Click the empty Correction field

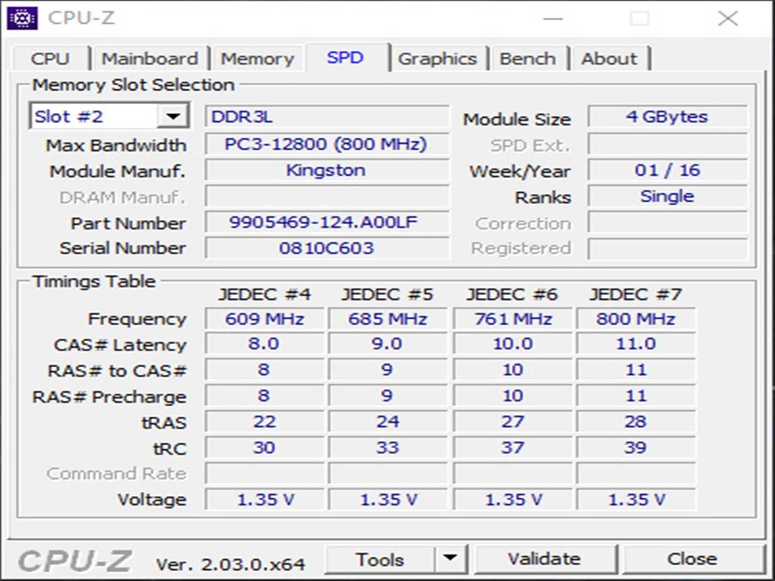(x=667, y=222)
